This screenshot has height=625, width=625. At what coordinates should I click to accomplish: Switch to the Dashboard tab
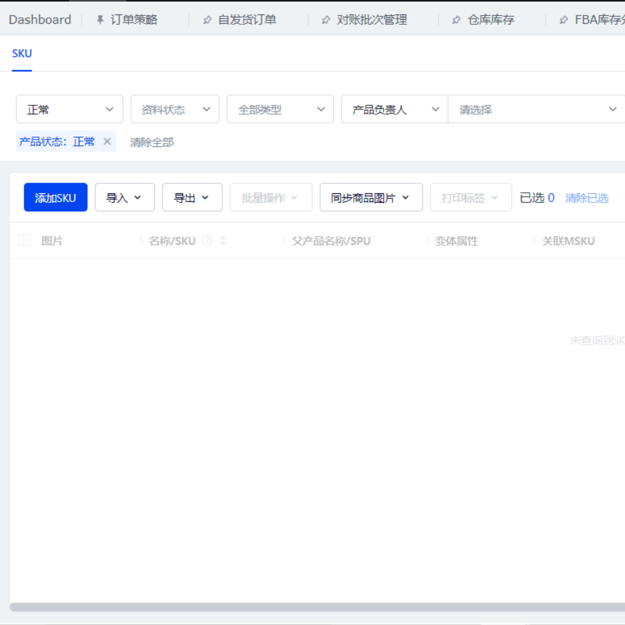pyautogui.click(x=40, y=20)
